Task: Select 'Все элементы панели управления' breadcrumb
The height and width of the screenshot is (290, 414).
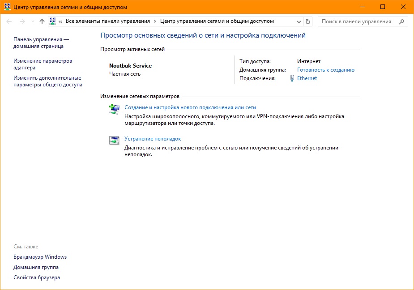Action: tap(107, 21)
